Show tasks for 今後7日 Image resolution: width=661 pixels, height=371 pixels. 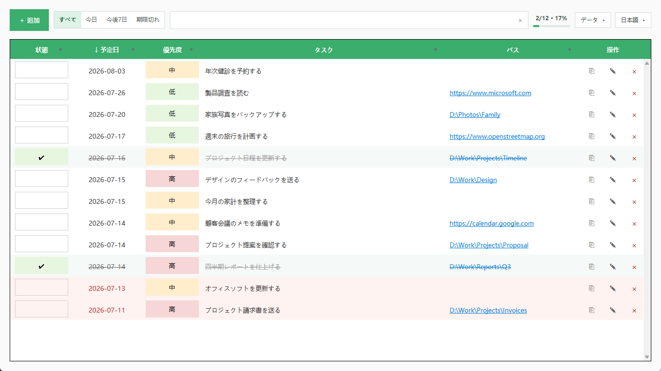coord(117,20)
